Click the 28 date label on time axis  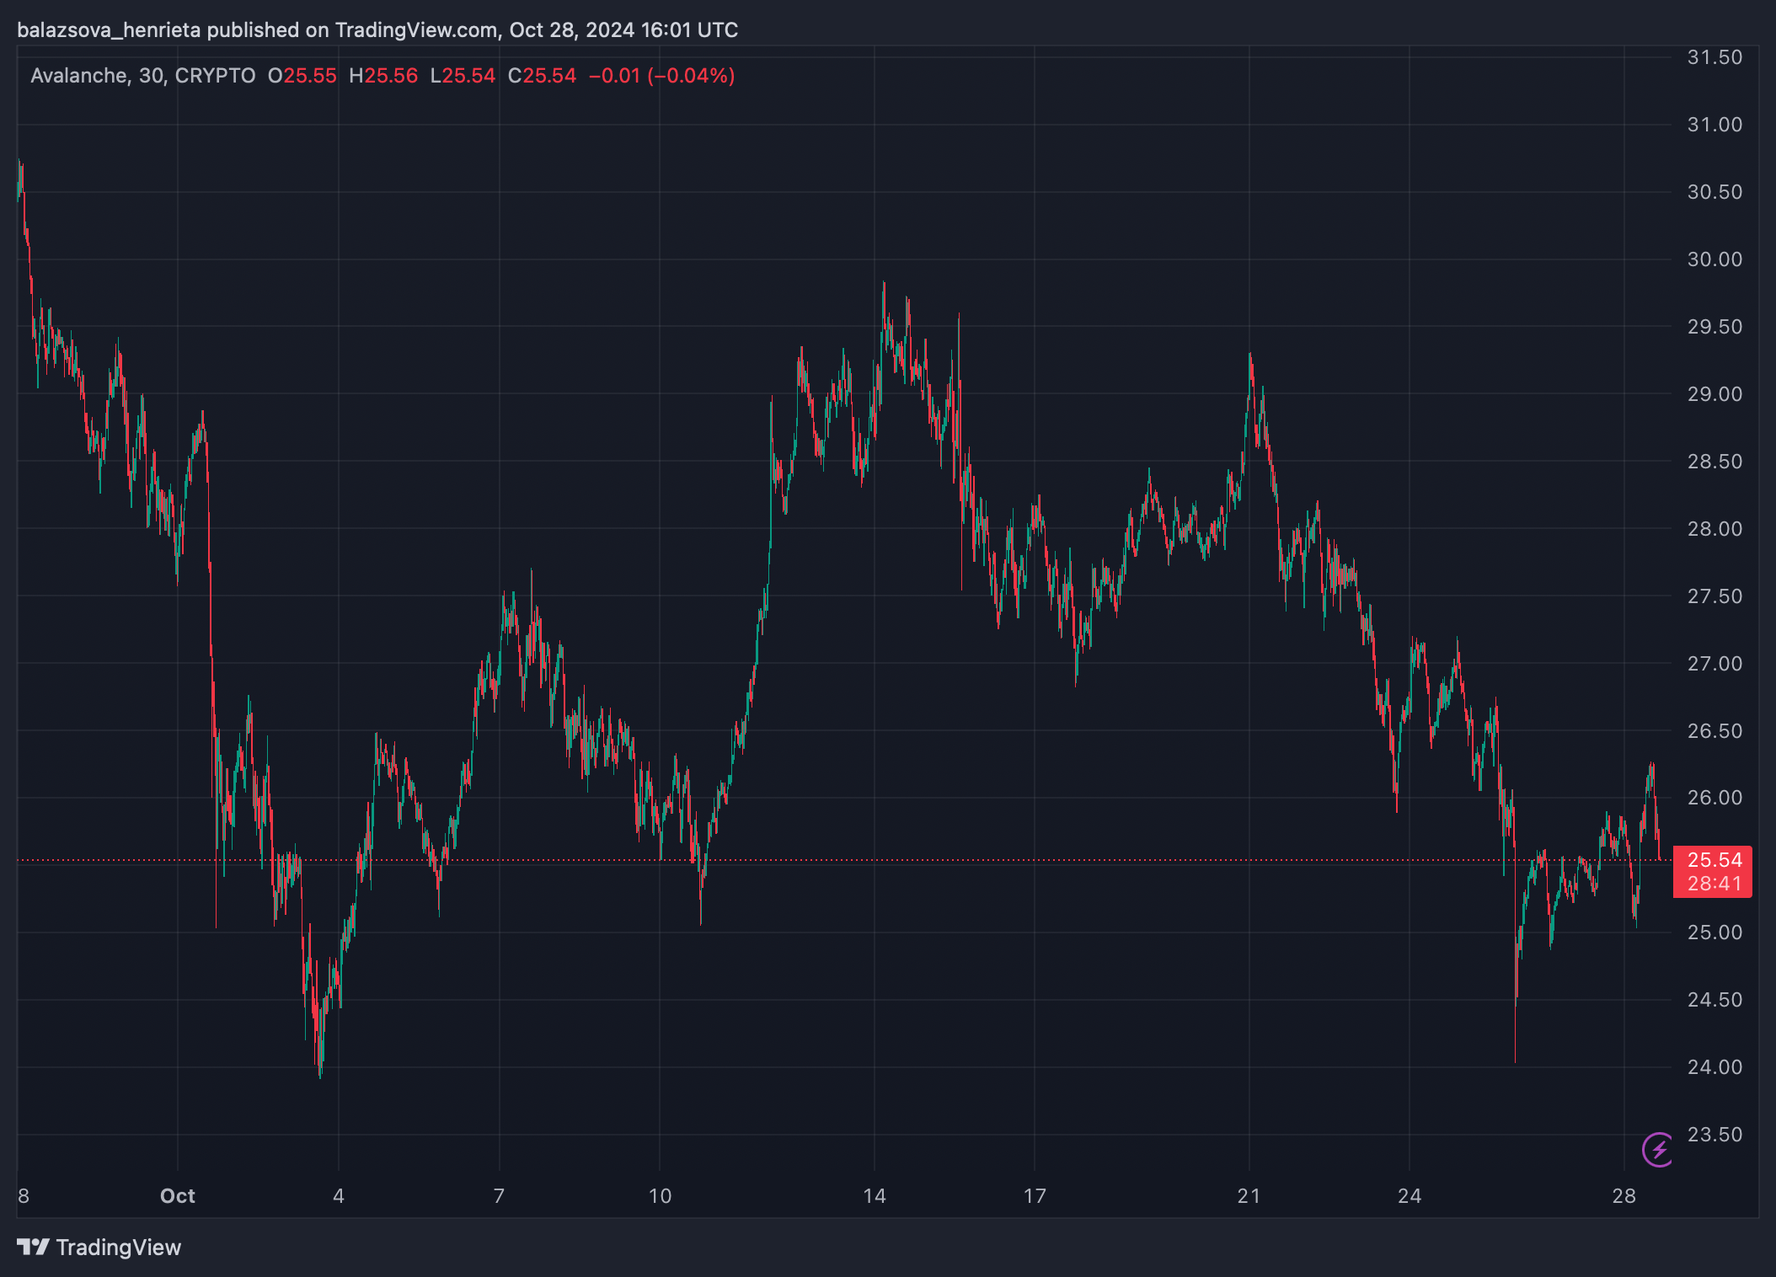[1624, 1196]
